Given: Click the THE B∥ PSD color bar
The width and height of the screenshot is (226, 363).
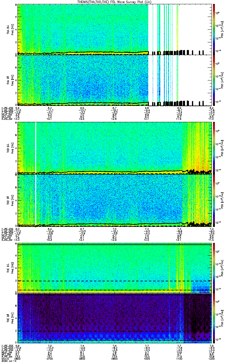Looking at the screenshot, I should tap(214, 319).
